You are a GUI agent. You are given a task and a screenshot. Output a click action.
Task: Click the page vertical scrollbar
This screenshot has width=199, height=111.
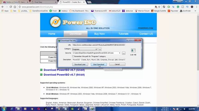[x=198, y=43]
